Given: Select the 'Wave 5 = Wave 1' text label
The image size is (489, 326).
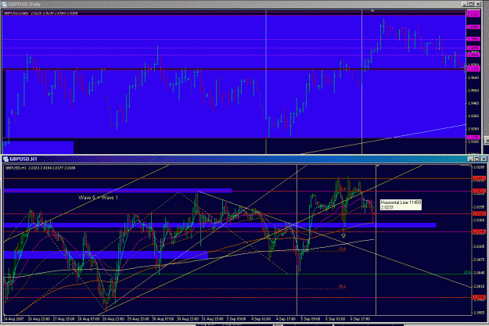Looking at the screenshot, I should coord(99,198).
